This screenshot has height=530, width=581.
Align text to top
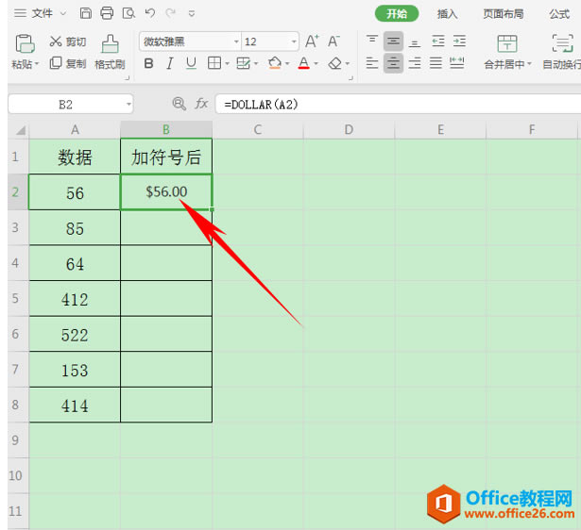point(372,40)
